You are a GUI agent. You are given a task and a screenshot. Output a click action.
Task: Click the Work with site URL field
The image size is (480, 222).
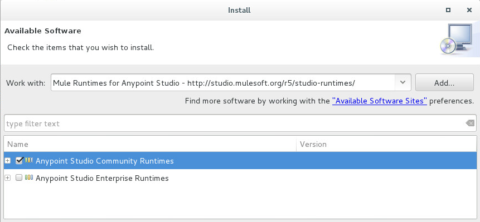click(223, 82)
